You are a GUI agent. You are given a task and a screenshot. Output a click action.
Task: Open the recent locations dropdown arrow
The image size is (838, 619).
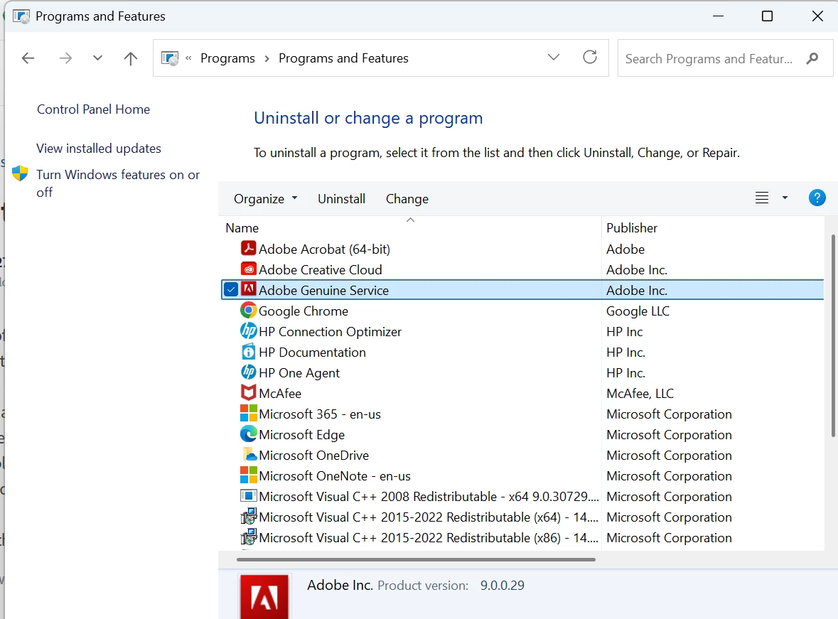point(97,58)
